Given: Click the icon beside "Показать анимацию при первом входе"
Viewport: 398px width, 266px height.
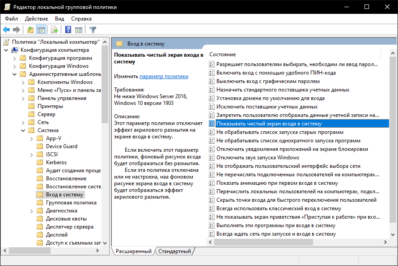Looking at the screenshot, I should (x=212, y=183).
